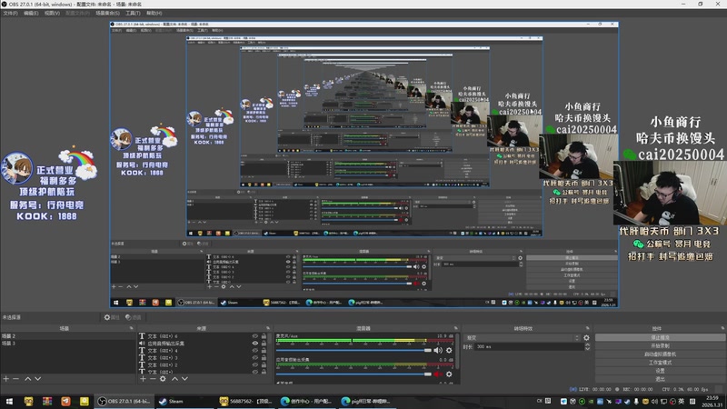
Task: Open scene transition type dropdown
Action: point(522,338)
